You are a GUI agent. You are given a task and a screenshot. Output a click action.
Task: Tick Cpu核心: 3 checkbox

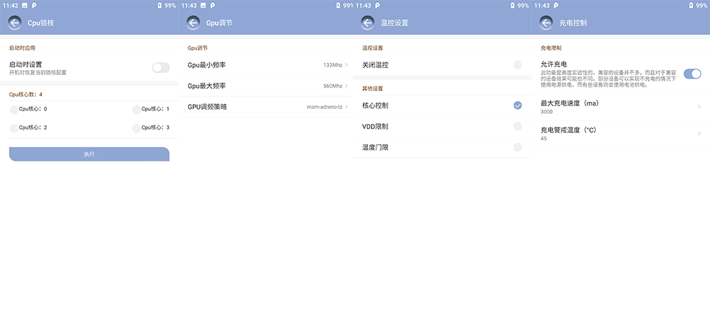pyautogui.click(x=136, y=127)
